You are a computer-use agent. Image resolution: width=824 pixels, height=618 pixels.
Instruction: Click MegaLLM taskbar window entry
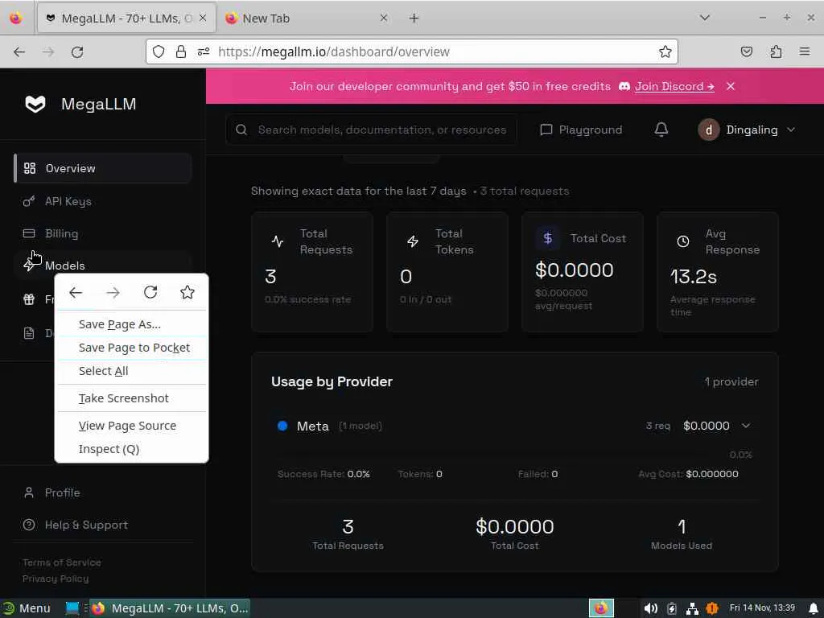click(x=170, y=608)
